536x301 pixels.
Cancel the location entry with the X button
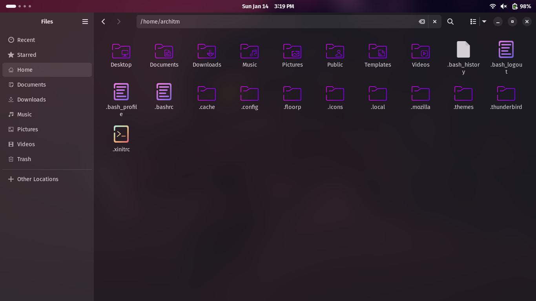click(435, 22)
